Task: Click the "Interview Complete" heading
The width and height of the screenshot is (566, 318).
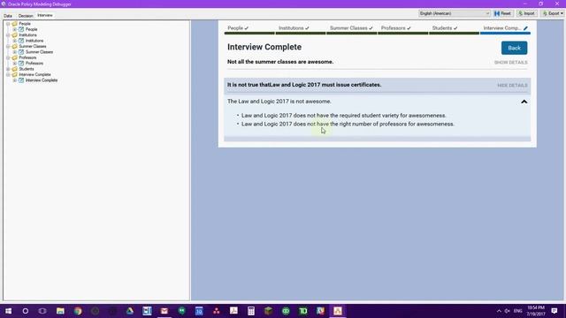Action: pos(264,47)
